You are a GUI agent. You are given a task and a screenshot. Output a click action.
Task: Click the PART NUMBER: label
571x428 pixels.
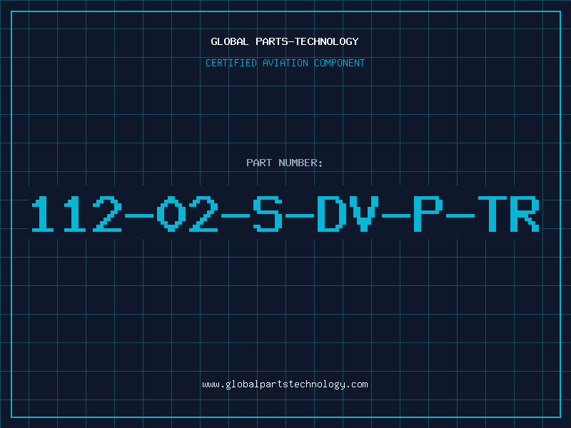[x=285, y=163]
